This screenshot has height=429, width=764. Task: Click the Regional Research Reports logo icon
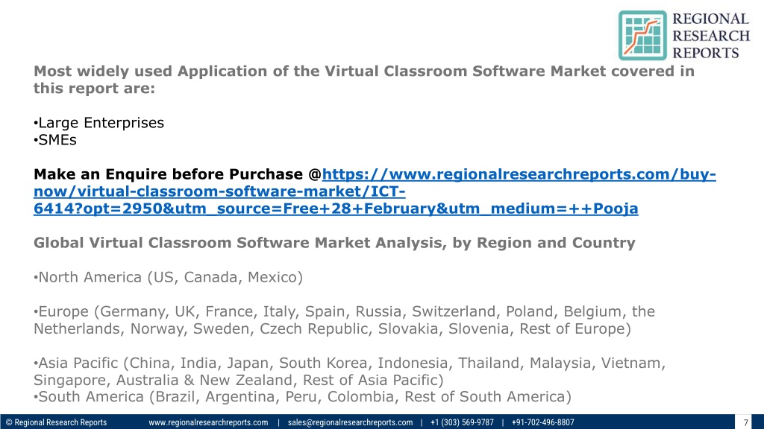pos(642,36)
